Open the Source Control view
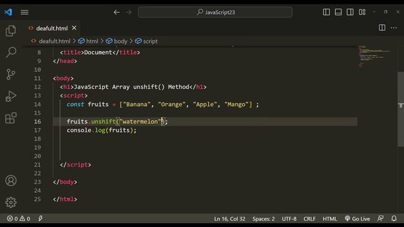 tap(11, 74)
